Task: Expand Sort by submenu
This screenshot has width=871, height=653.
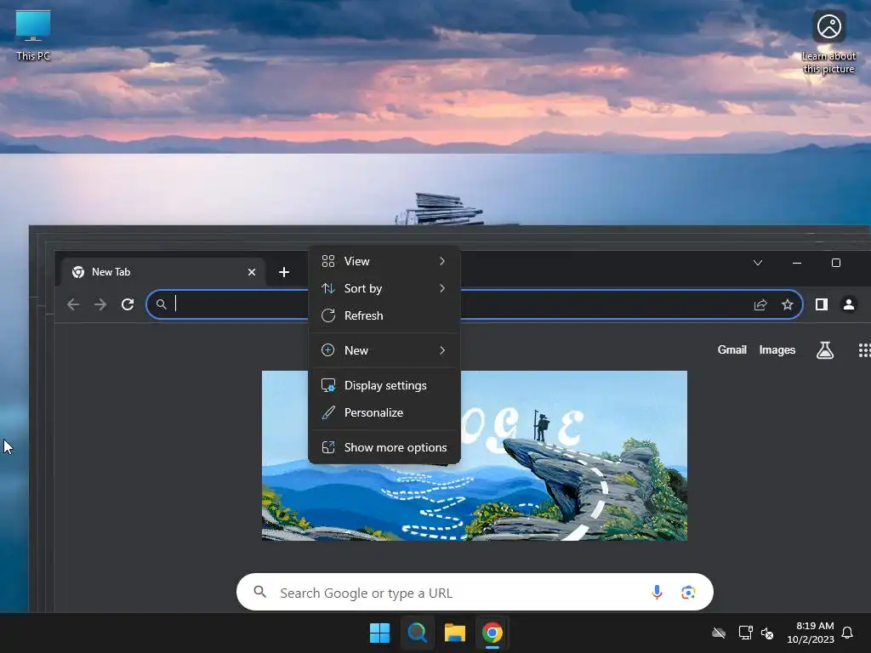Action: point(384,288)
